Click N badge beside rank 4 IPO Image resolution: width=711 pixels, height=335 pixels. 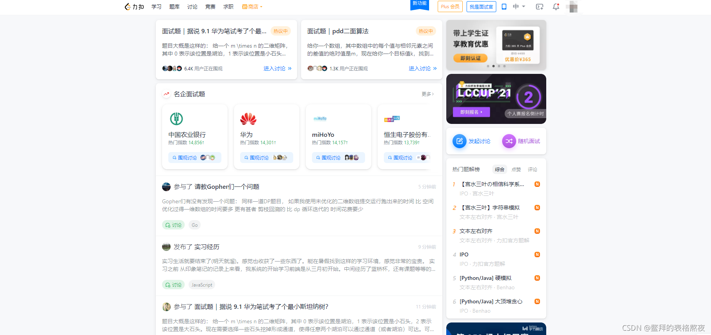tap(537, 254)
